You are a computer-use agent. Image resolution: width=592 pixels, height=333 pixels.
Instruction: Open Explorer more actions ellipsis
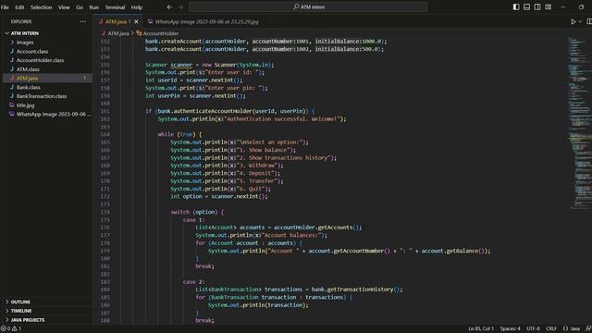click(x=82, y=21)
